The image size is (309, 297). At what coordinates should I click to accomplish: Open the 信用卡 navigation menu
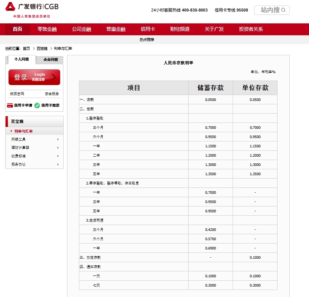148,29
